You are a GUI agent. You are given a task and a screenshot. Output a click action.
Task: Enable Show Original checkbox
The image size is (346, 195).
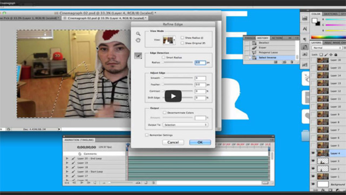(182, 43)
